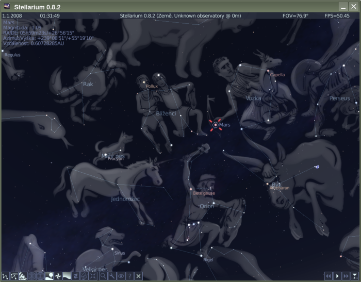This screenshot has height=282, width=361.
Task: Click the Magnituda: -1.09 info line
Action: [22, 28]
